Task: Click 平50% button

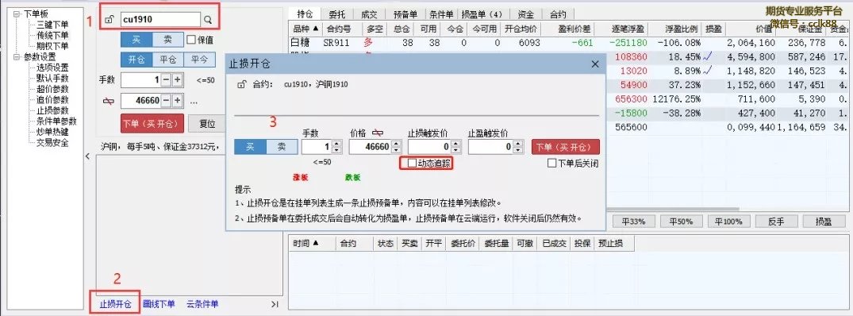Action: tap(681, 222)
